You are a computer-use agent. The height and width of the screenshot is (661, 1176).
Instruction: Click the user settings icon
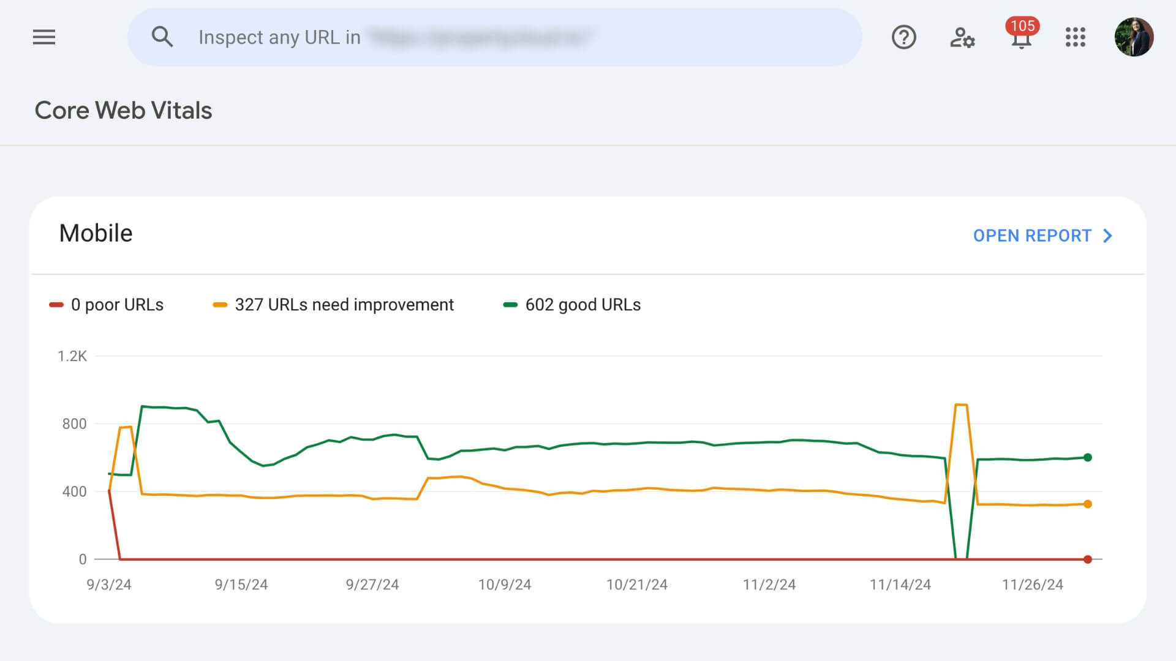(x=962, y=37)
